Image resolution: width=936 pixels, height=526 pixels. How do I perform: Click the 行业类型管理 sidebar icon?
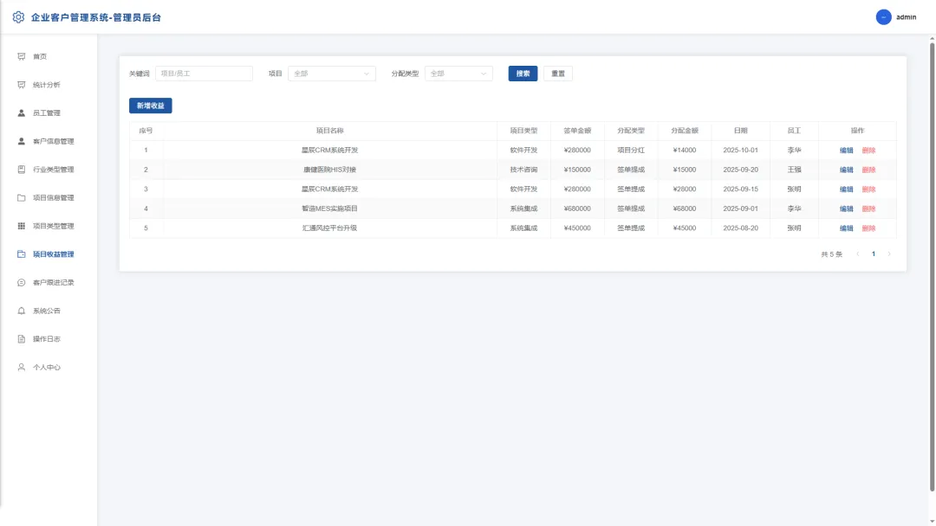pos(22,170)
